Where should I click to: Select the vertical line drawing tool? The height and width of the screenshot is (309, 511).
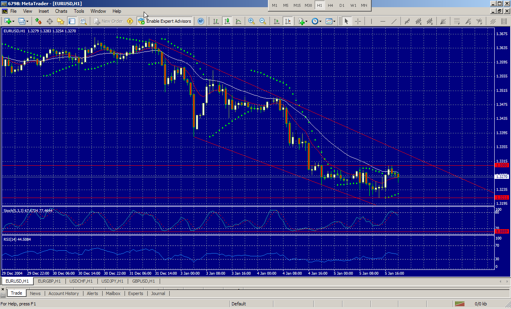click(371, 21)
